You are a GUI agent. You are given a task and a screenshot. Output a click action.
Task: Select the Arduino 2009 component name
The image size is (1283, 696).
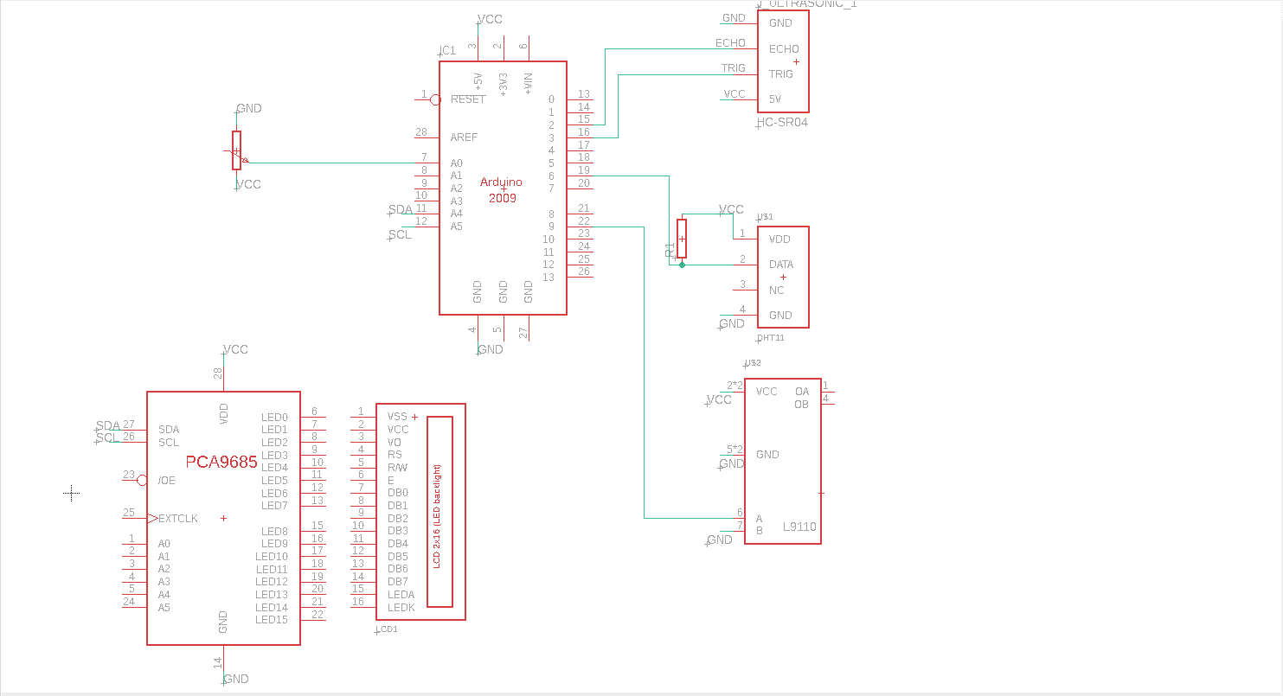click(503, 190)
